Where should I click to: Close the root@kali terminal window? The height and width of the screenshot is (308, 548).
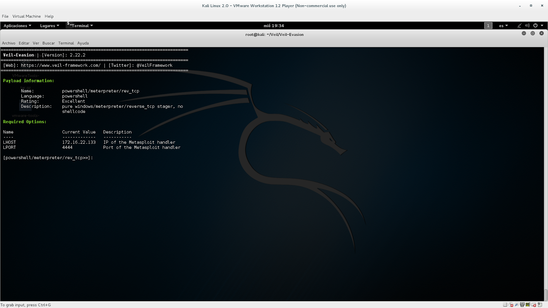(x=541, y=33)
